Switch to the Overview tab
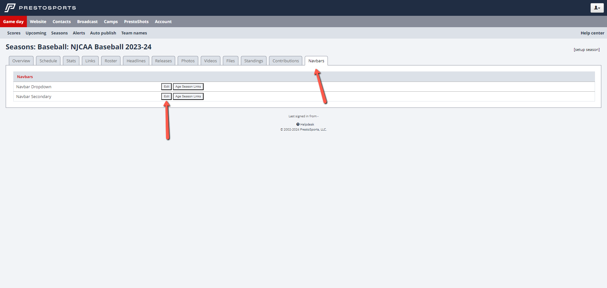This screenshot has width=607, height=288. (x=21, y=61)
